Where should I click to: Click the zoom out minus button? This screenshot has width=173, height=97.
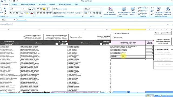[161, 96]
